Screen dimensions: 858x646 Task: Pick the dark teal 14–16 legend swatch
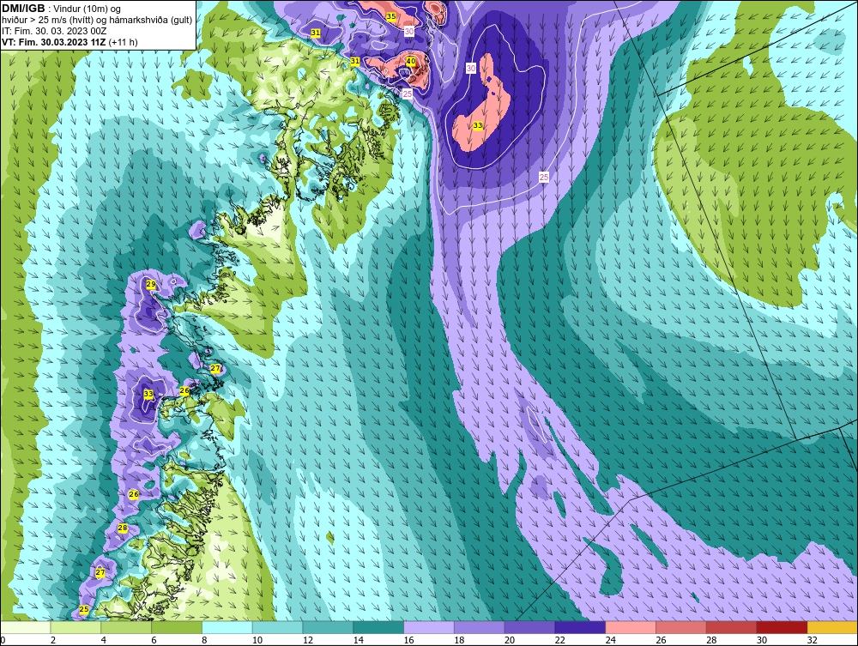378,627
